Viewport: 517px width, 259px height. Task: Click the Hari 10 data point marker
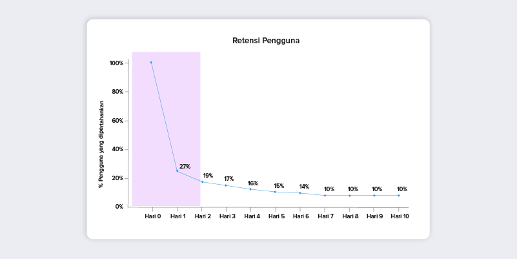click(399, 196)
